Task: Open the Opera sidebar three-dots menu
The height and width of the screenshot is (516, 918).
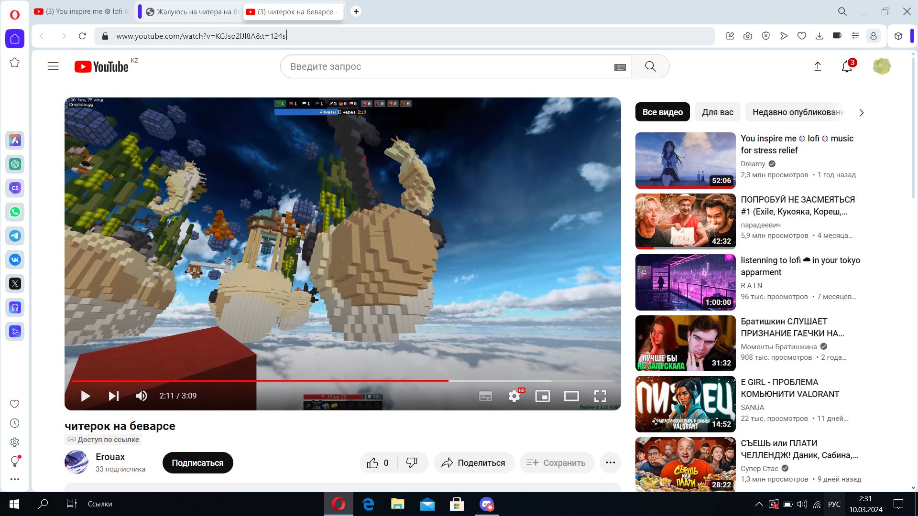Action: coord(15,479)
